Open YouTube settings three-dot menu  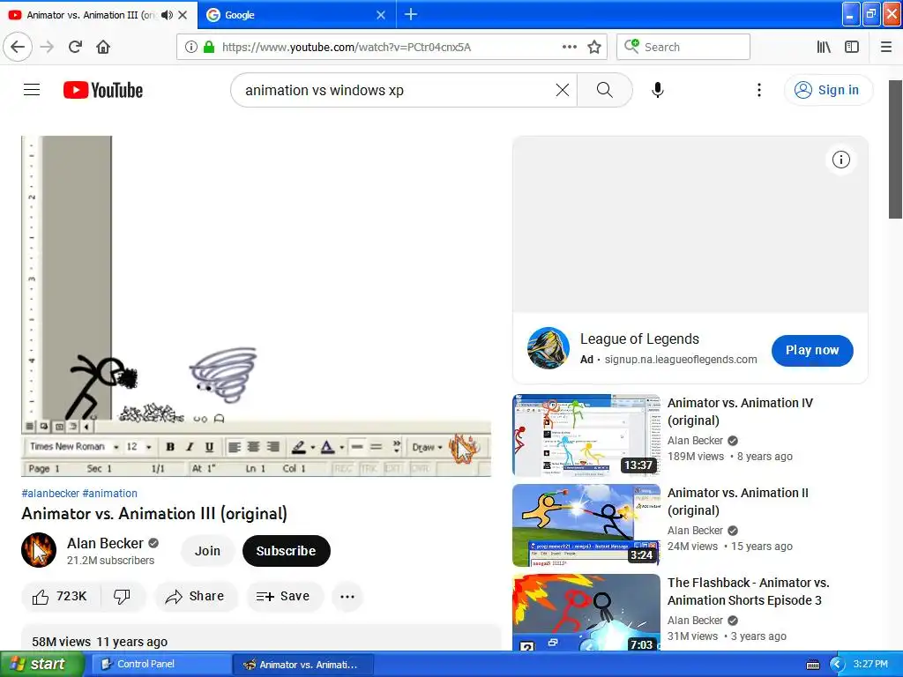(x=759, y=90)
